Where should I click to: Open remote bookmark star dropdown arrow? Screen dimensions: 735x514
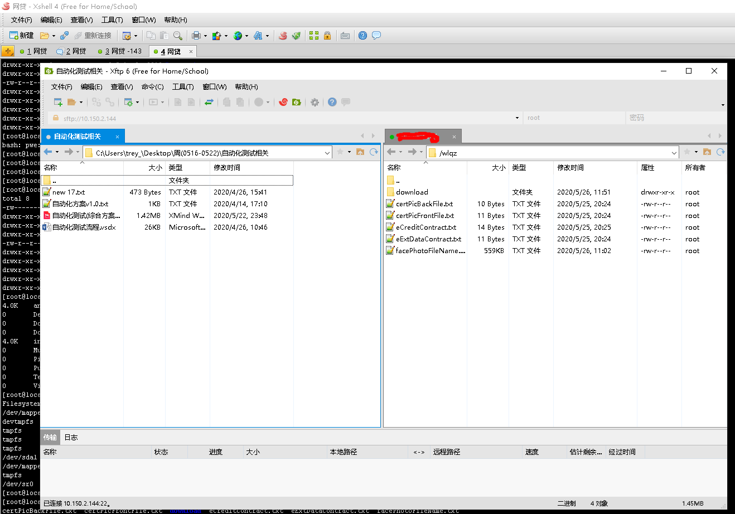pos(697,152)
